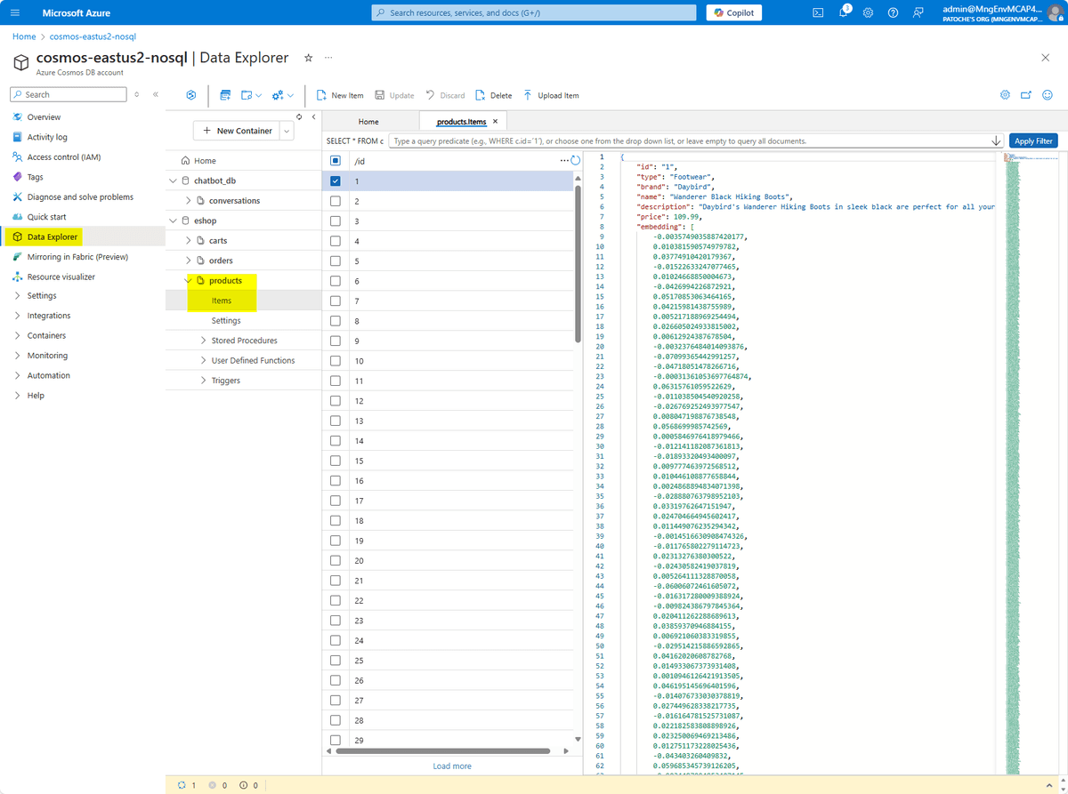Viewport: 1068px width, 794px height.
Task: Open the notifications bell
Action: coord(844,12)
